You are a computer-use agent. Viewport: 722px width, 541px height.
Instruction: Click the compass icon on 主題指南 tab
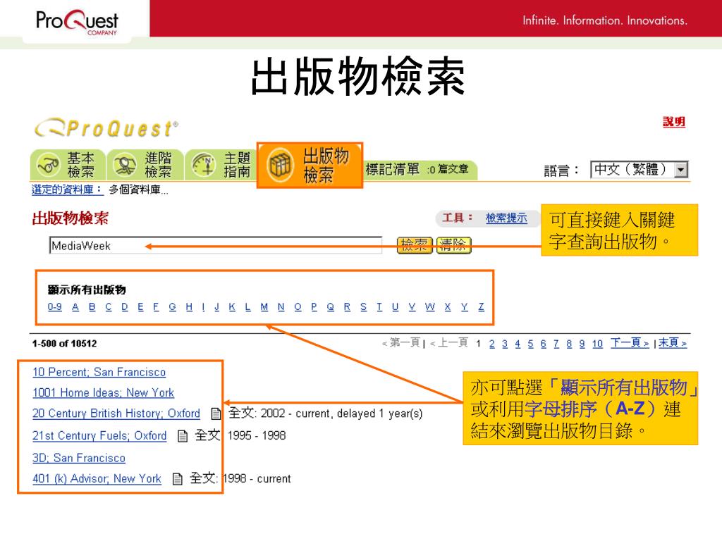tap(204, 165)
